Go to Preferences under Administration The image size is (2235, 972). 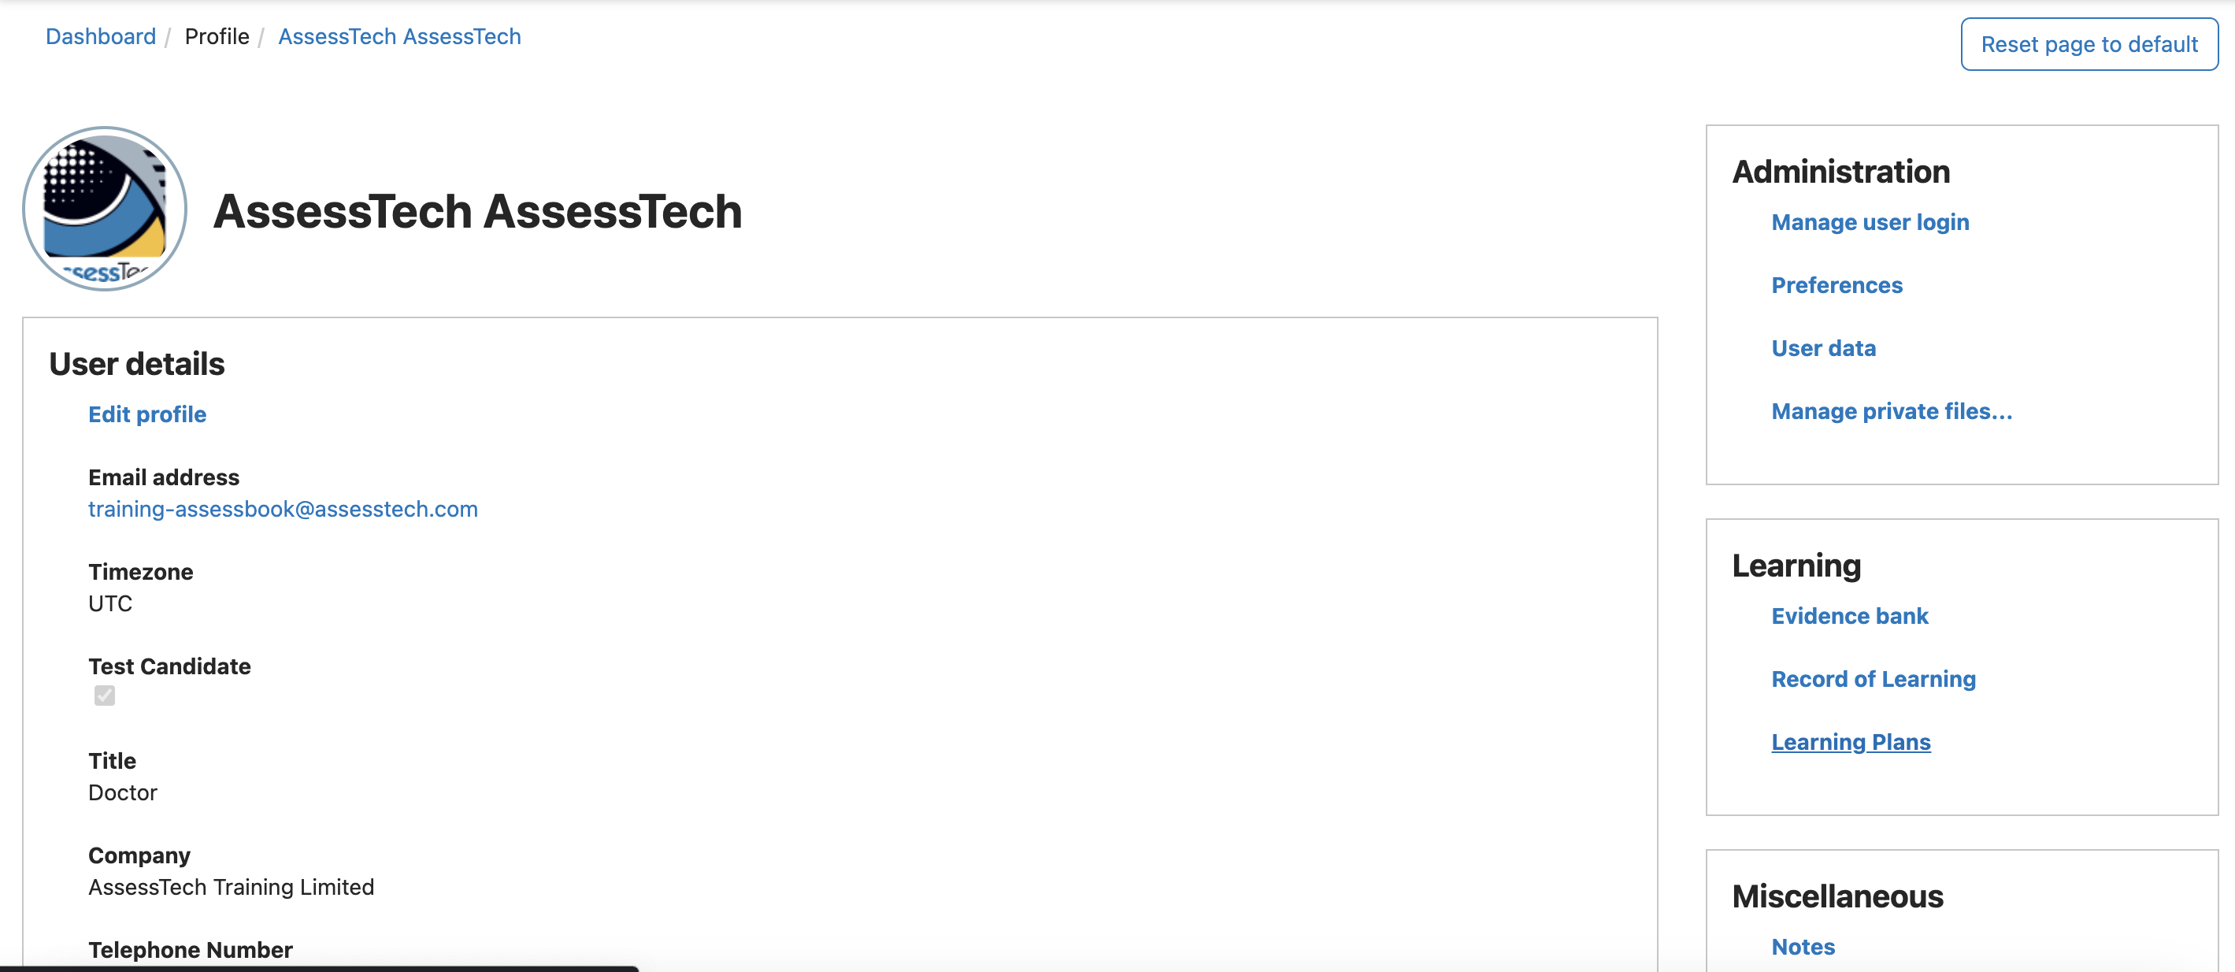(1837, 285)
